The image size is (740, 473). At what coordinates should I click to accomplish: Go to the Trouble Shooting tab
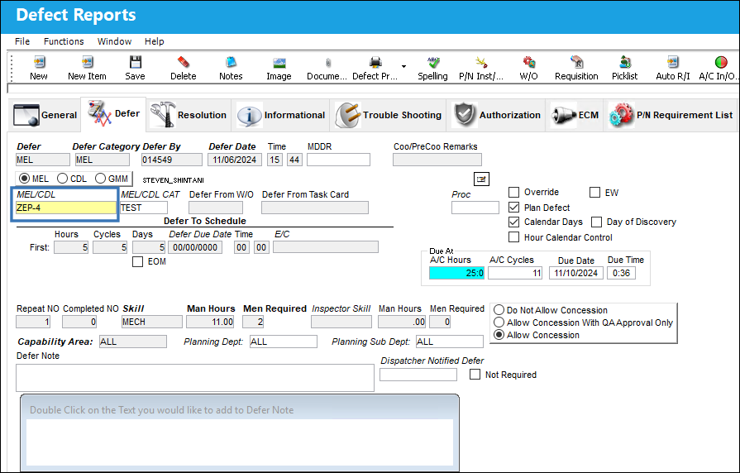coord(388,115)
